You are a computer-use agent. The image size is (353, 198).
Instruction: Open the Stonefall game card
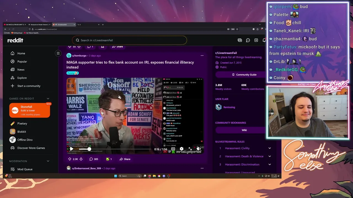point(30,110)
